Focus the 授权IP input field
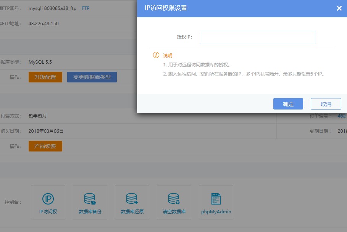Screen dimensions: 347x232 click(x=258, y=37)
